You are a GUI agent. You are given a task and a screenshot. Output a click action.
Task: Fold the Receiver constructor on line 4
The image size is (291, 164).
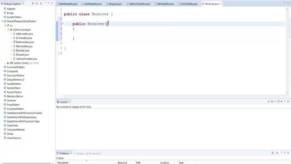tap(63, 23)
